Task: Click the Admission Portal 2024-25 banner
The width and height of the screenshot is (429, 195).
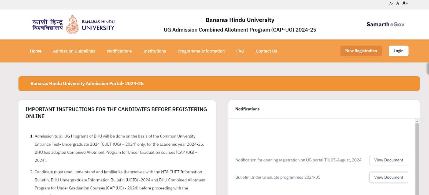Action: tap(219, 84)
